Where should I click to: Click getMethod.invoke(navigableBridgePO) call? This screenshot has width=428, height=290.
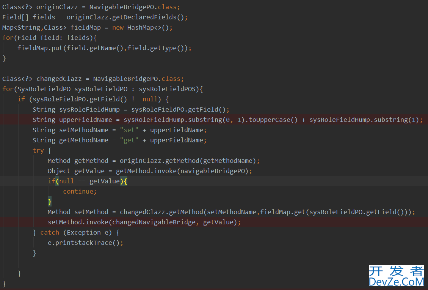[182, 171]
